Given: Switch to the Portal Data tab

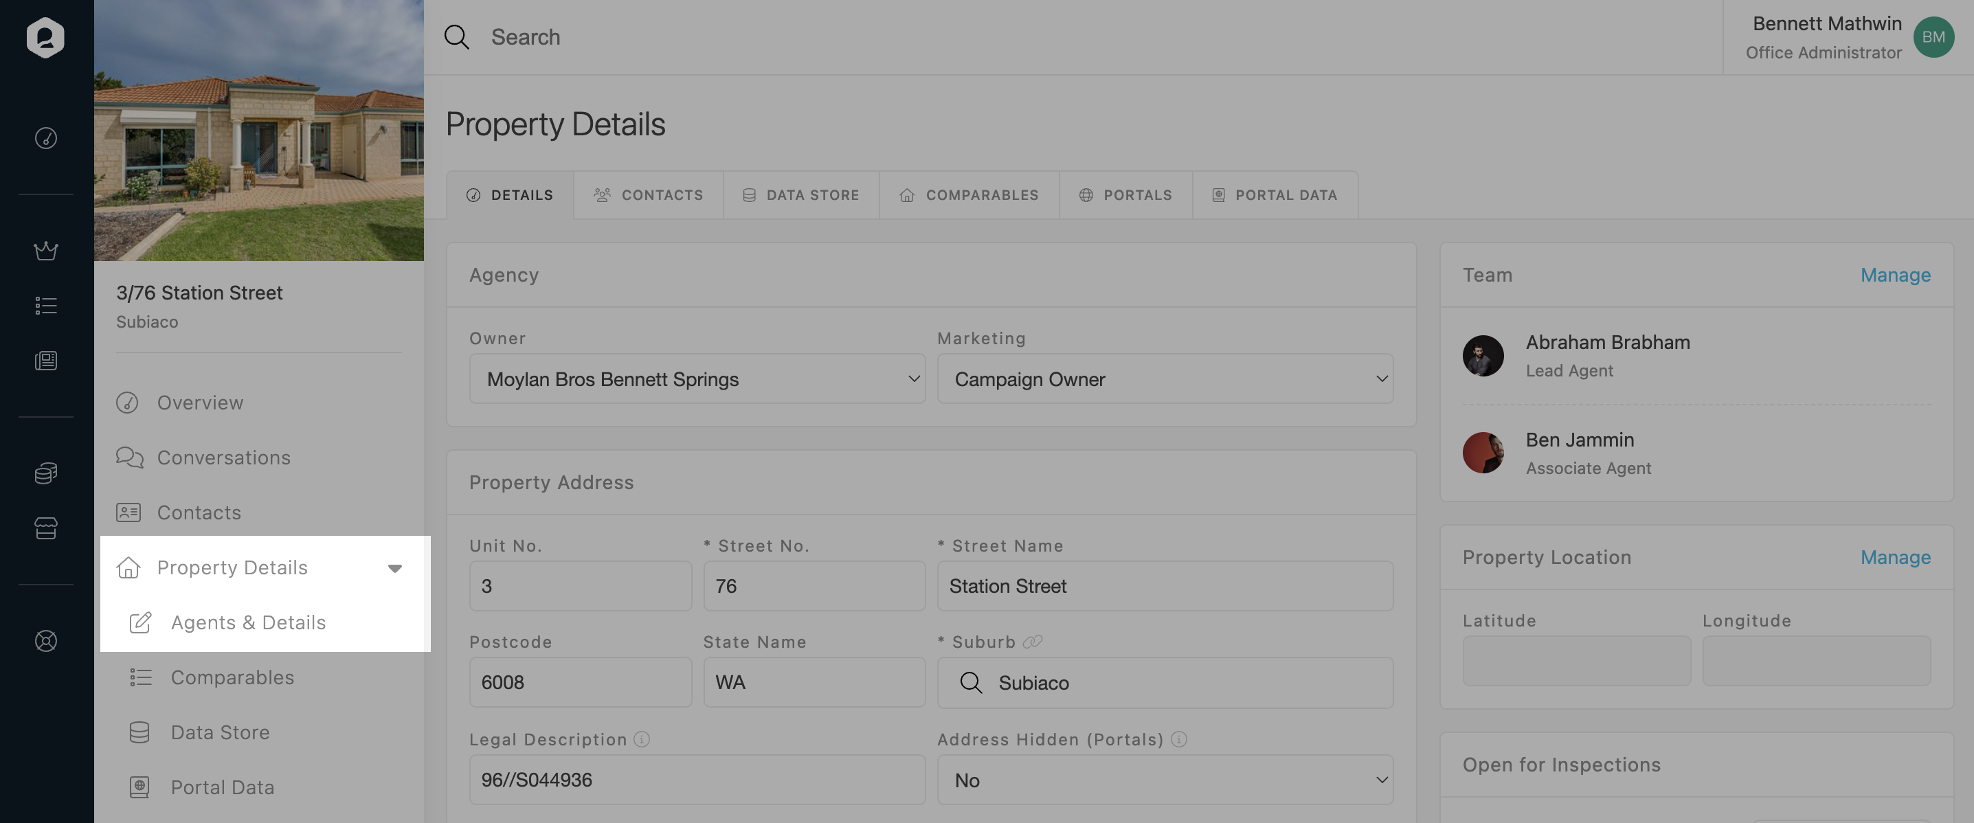Looking at the screenshot, I should click(1275, 194).
